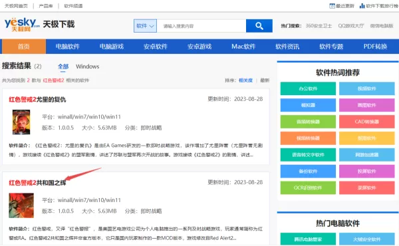
Task: Click the 腾讯电脑管家 popular software button
Action: (x=308, y=239)
